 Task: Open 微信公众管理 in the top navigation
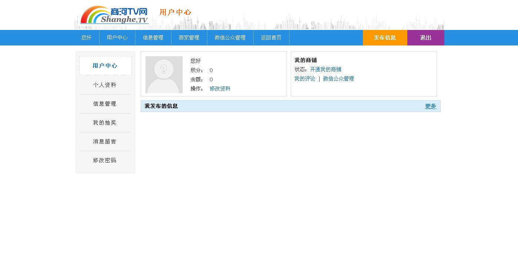230,38
